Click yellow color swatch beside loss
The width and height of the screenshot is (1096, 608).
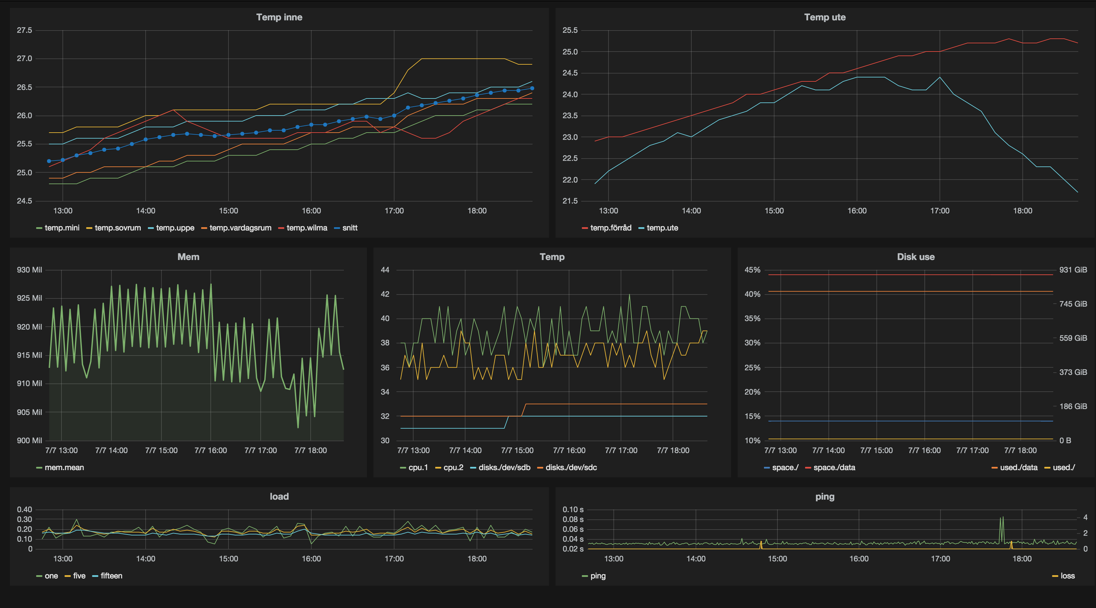click(1055, 576)
